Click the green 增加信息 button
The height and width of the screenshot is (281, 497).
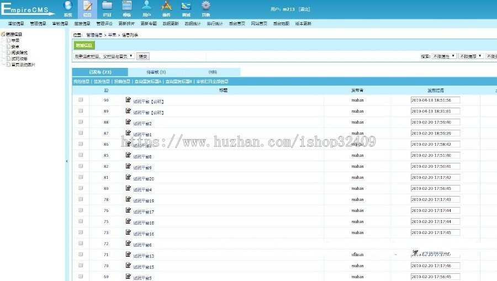(84, 45)
